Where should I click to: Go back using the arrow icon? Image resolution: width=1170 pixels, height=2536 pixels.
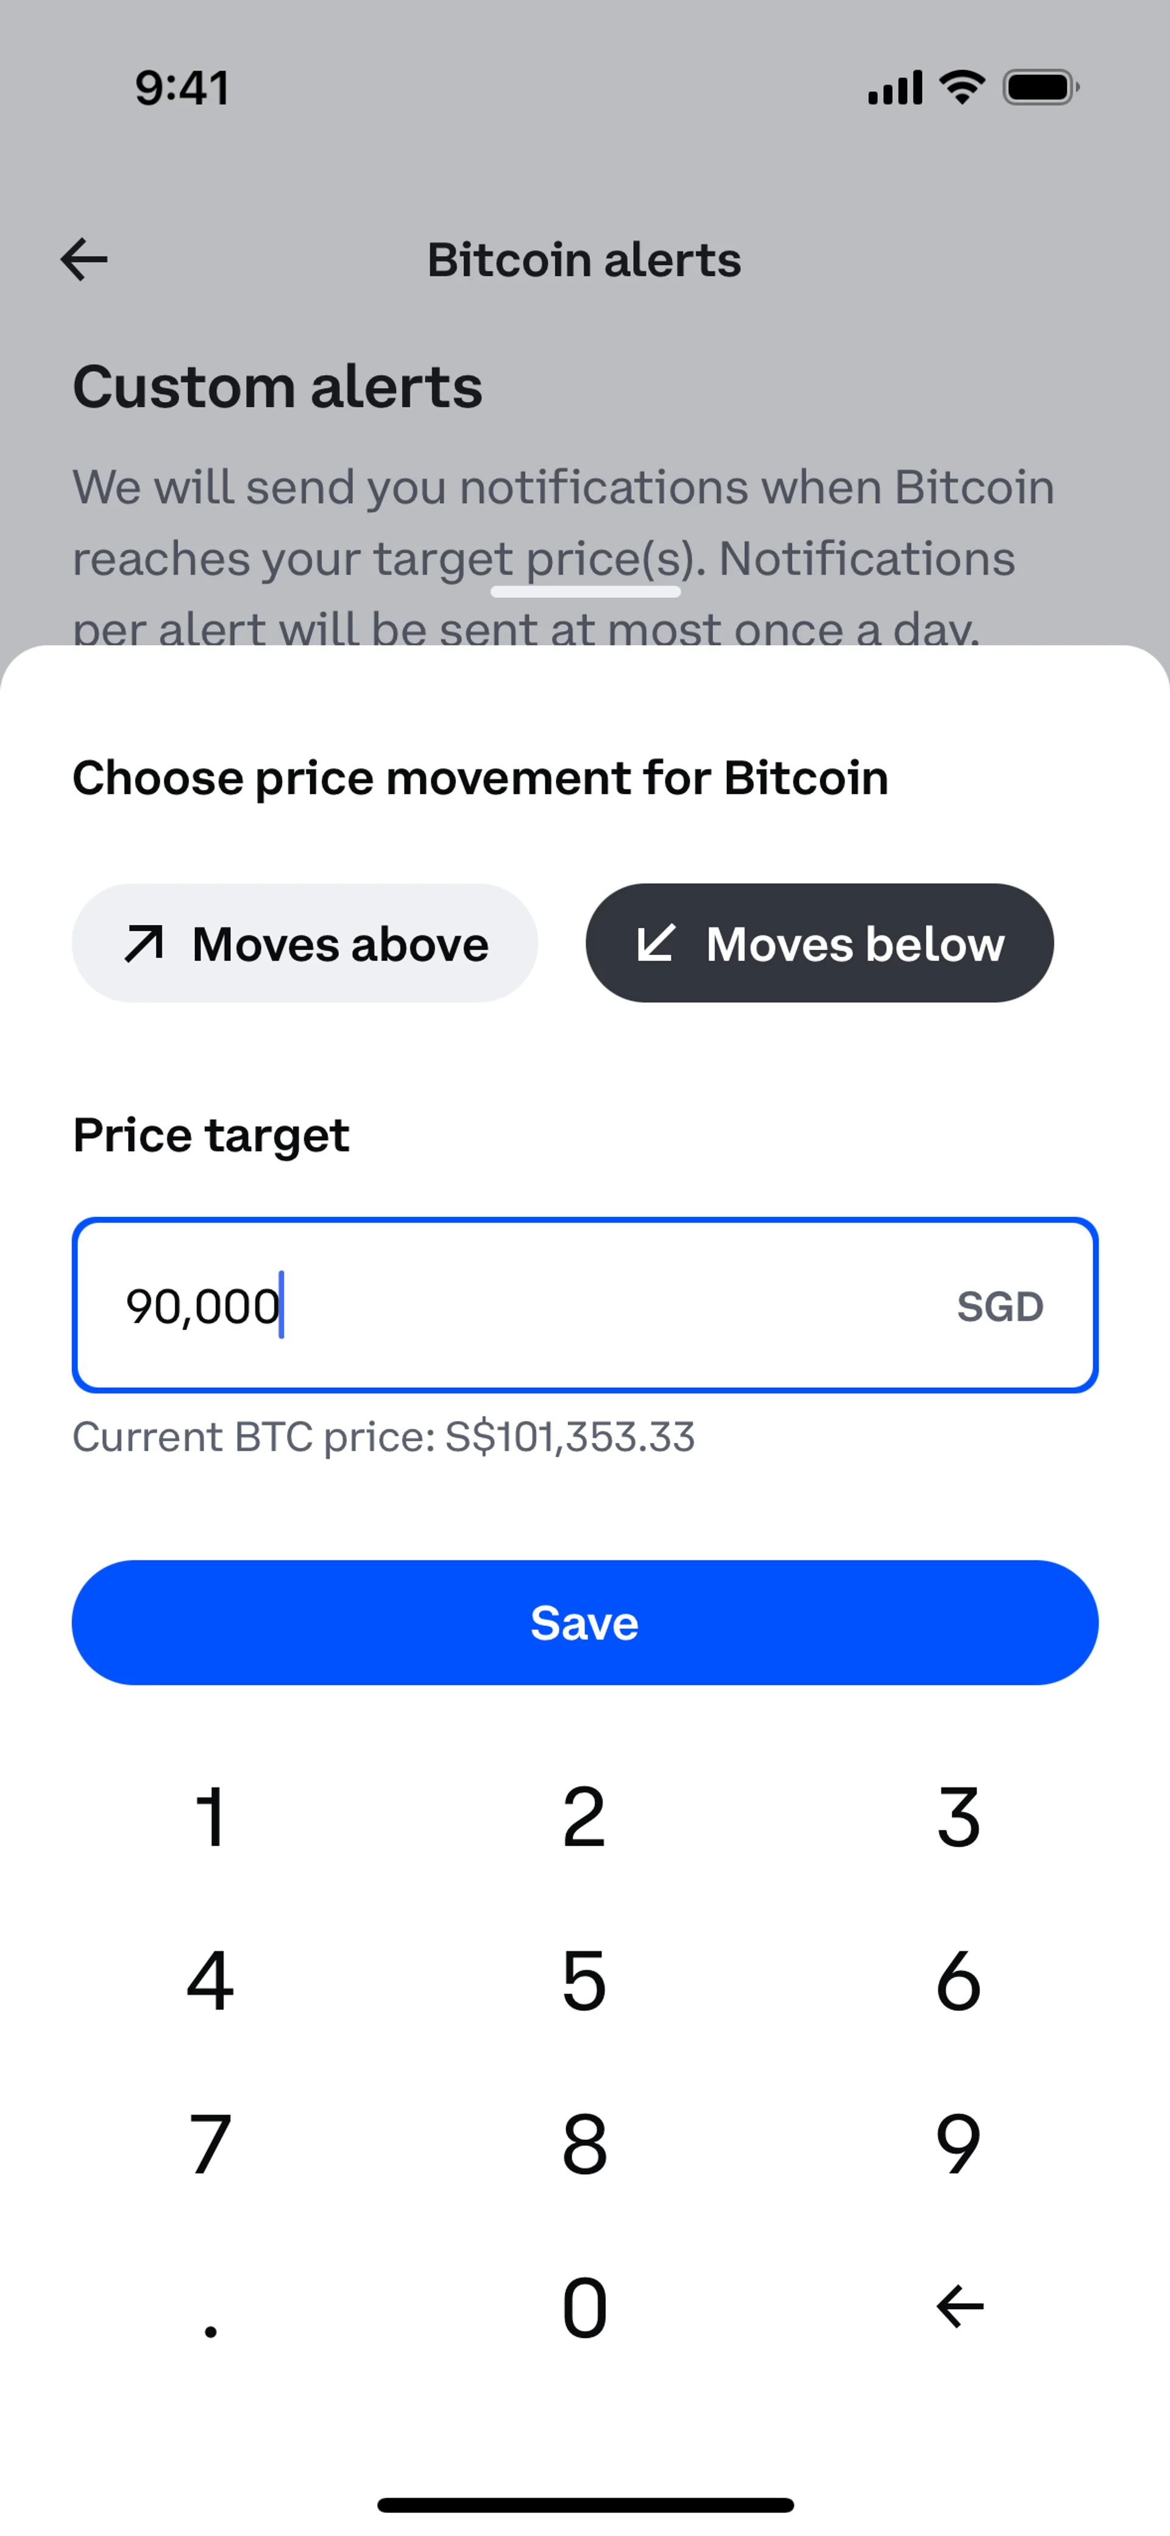[83, 260]
